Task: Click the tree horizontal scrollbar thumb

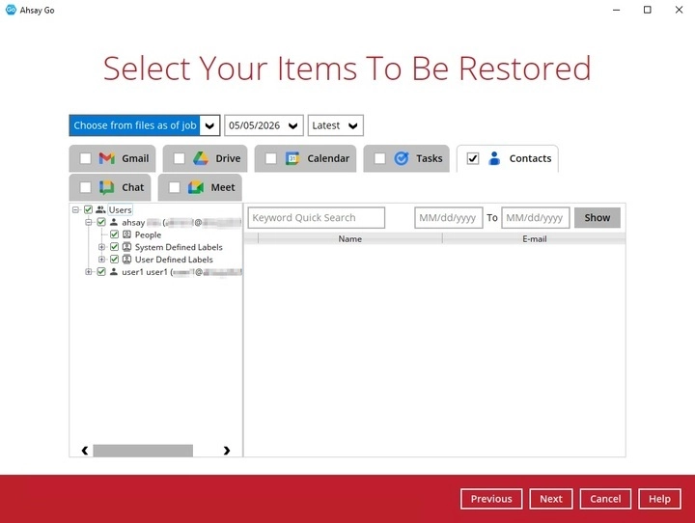Action: point(143,451)
